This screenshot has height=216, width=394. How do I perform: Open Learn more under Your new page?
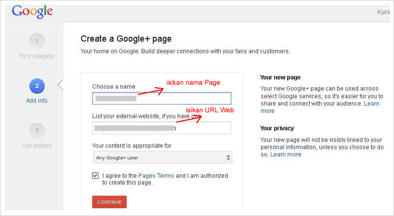(x=320, y=107)
